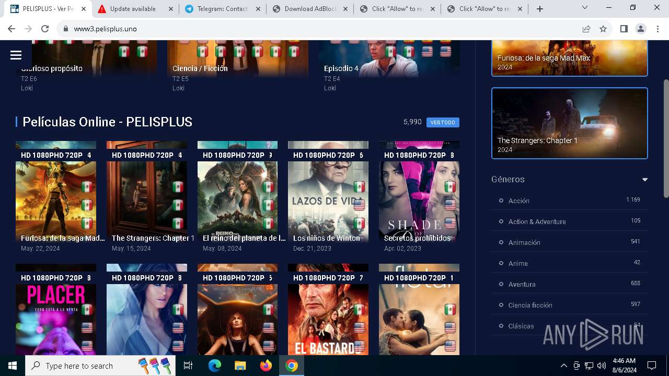View the site info lock icon

point(66,29)
